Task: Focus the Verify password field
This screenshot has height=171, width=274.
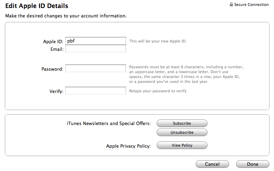Action: (95, 91)
